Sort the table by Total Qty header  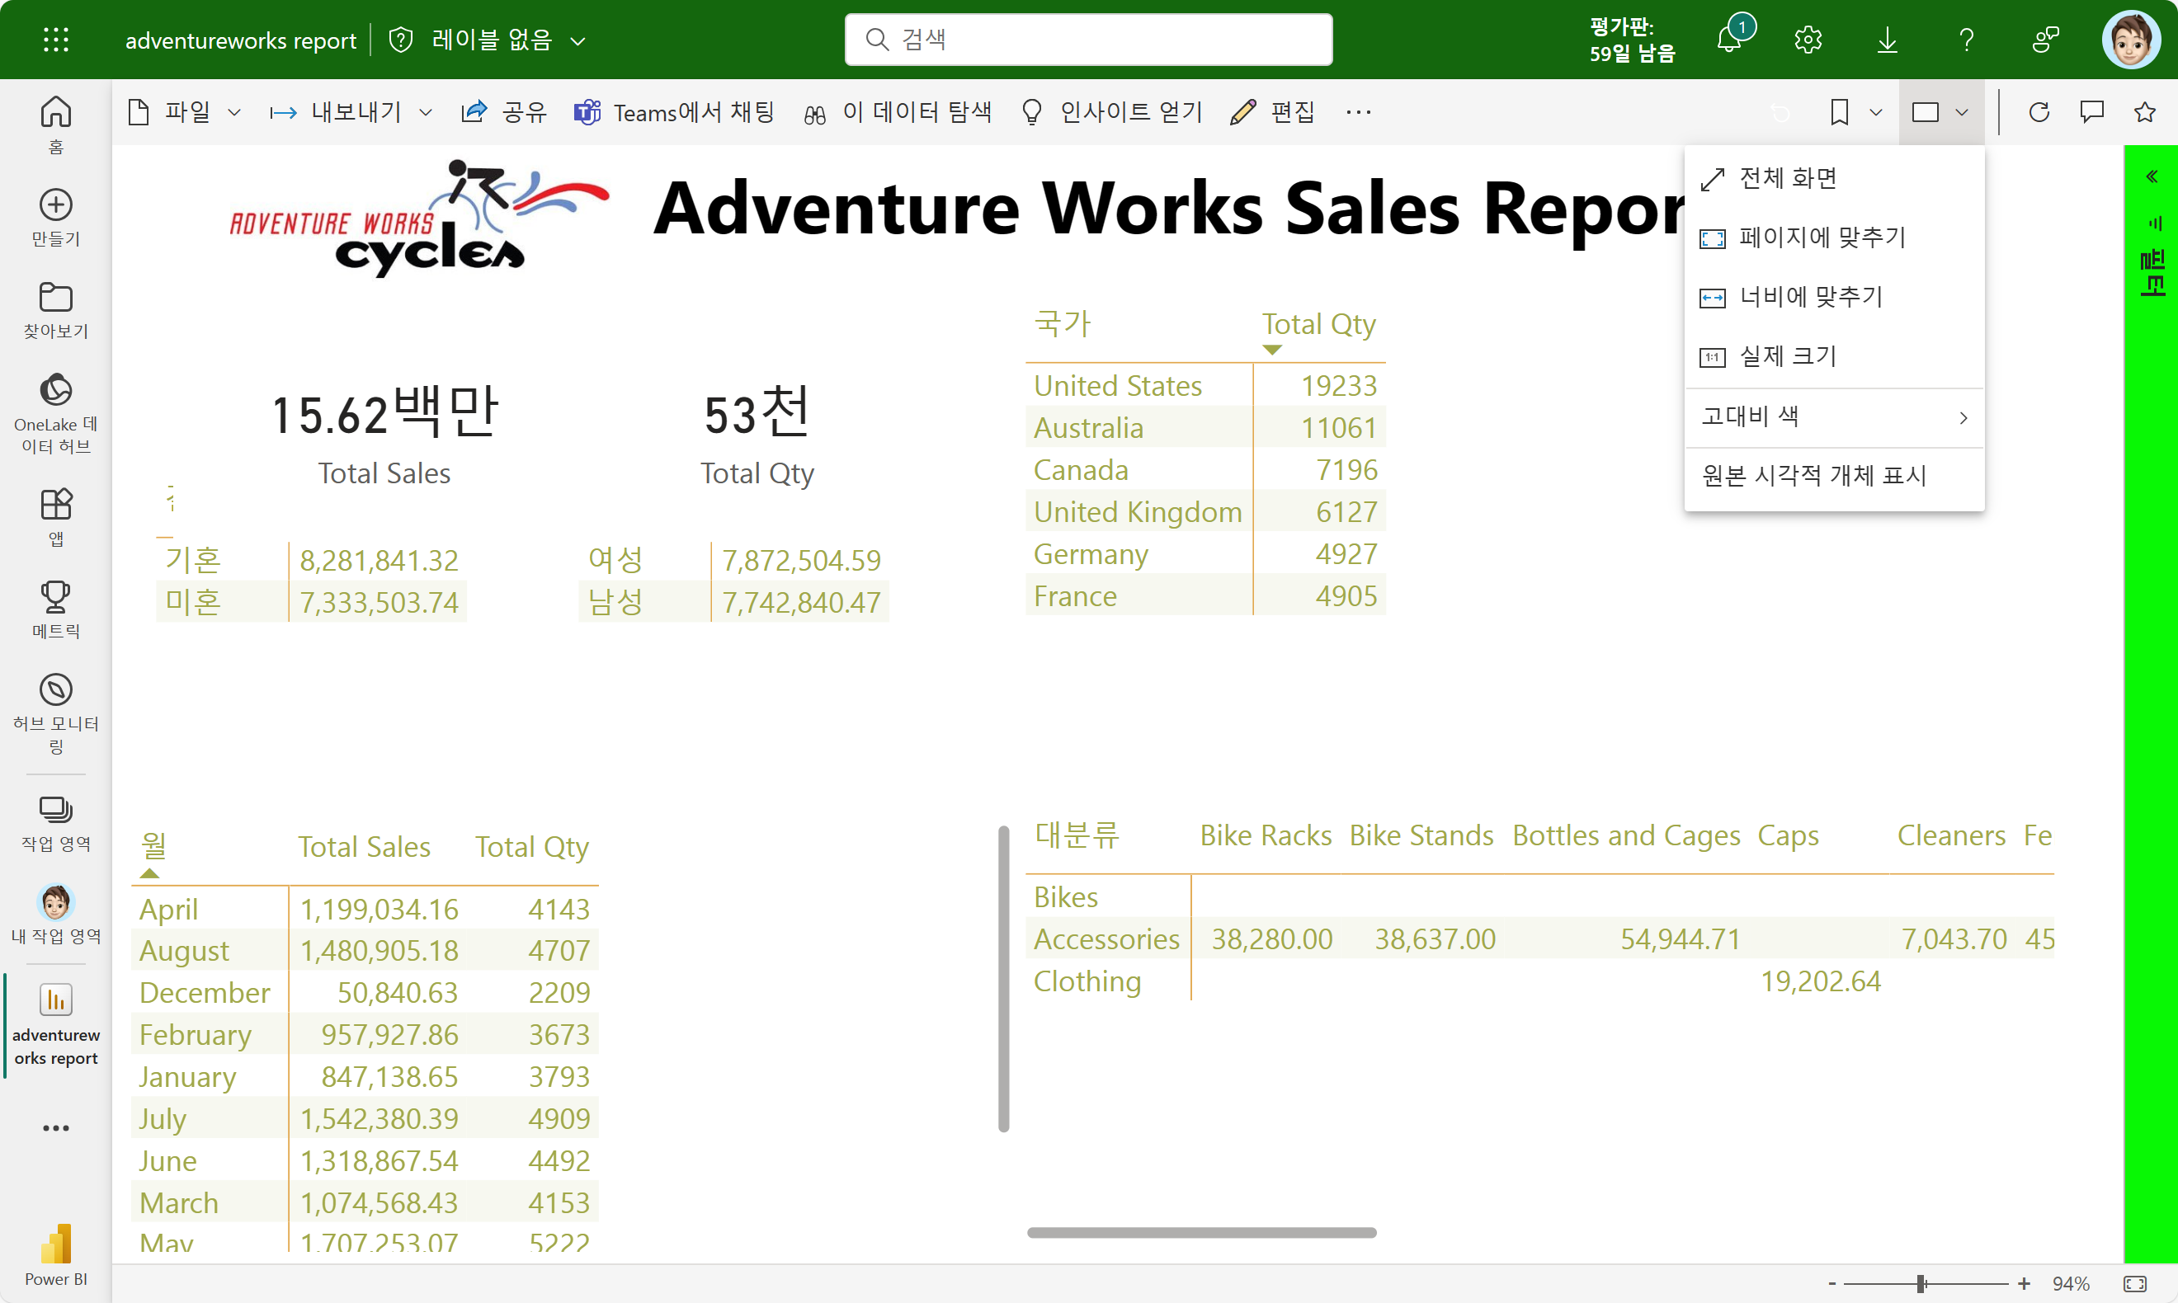(1318, 324)
